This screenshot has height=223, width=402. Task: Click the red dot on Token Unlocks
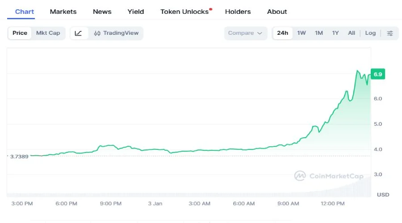coord(211,9)
